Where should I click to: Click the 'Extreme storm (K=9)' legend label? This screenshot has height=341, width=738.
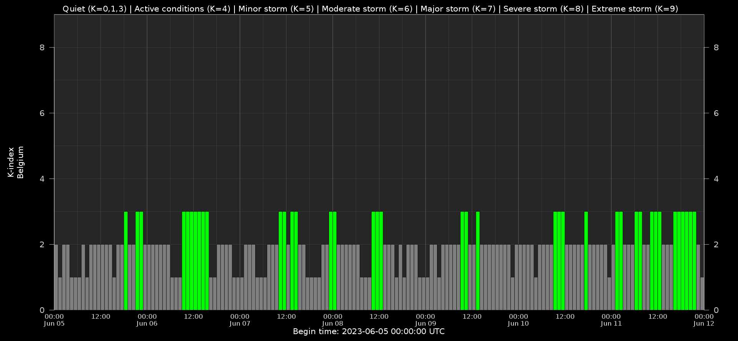click(635, 9)
